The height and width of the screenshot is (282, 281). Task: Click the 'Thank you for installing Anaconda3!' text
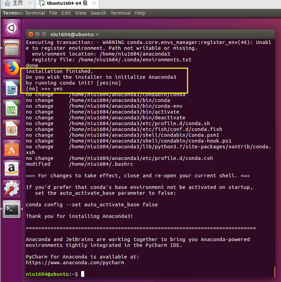[79, 216]
